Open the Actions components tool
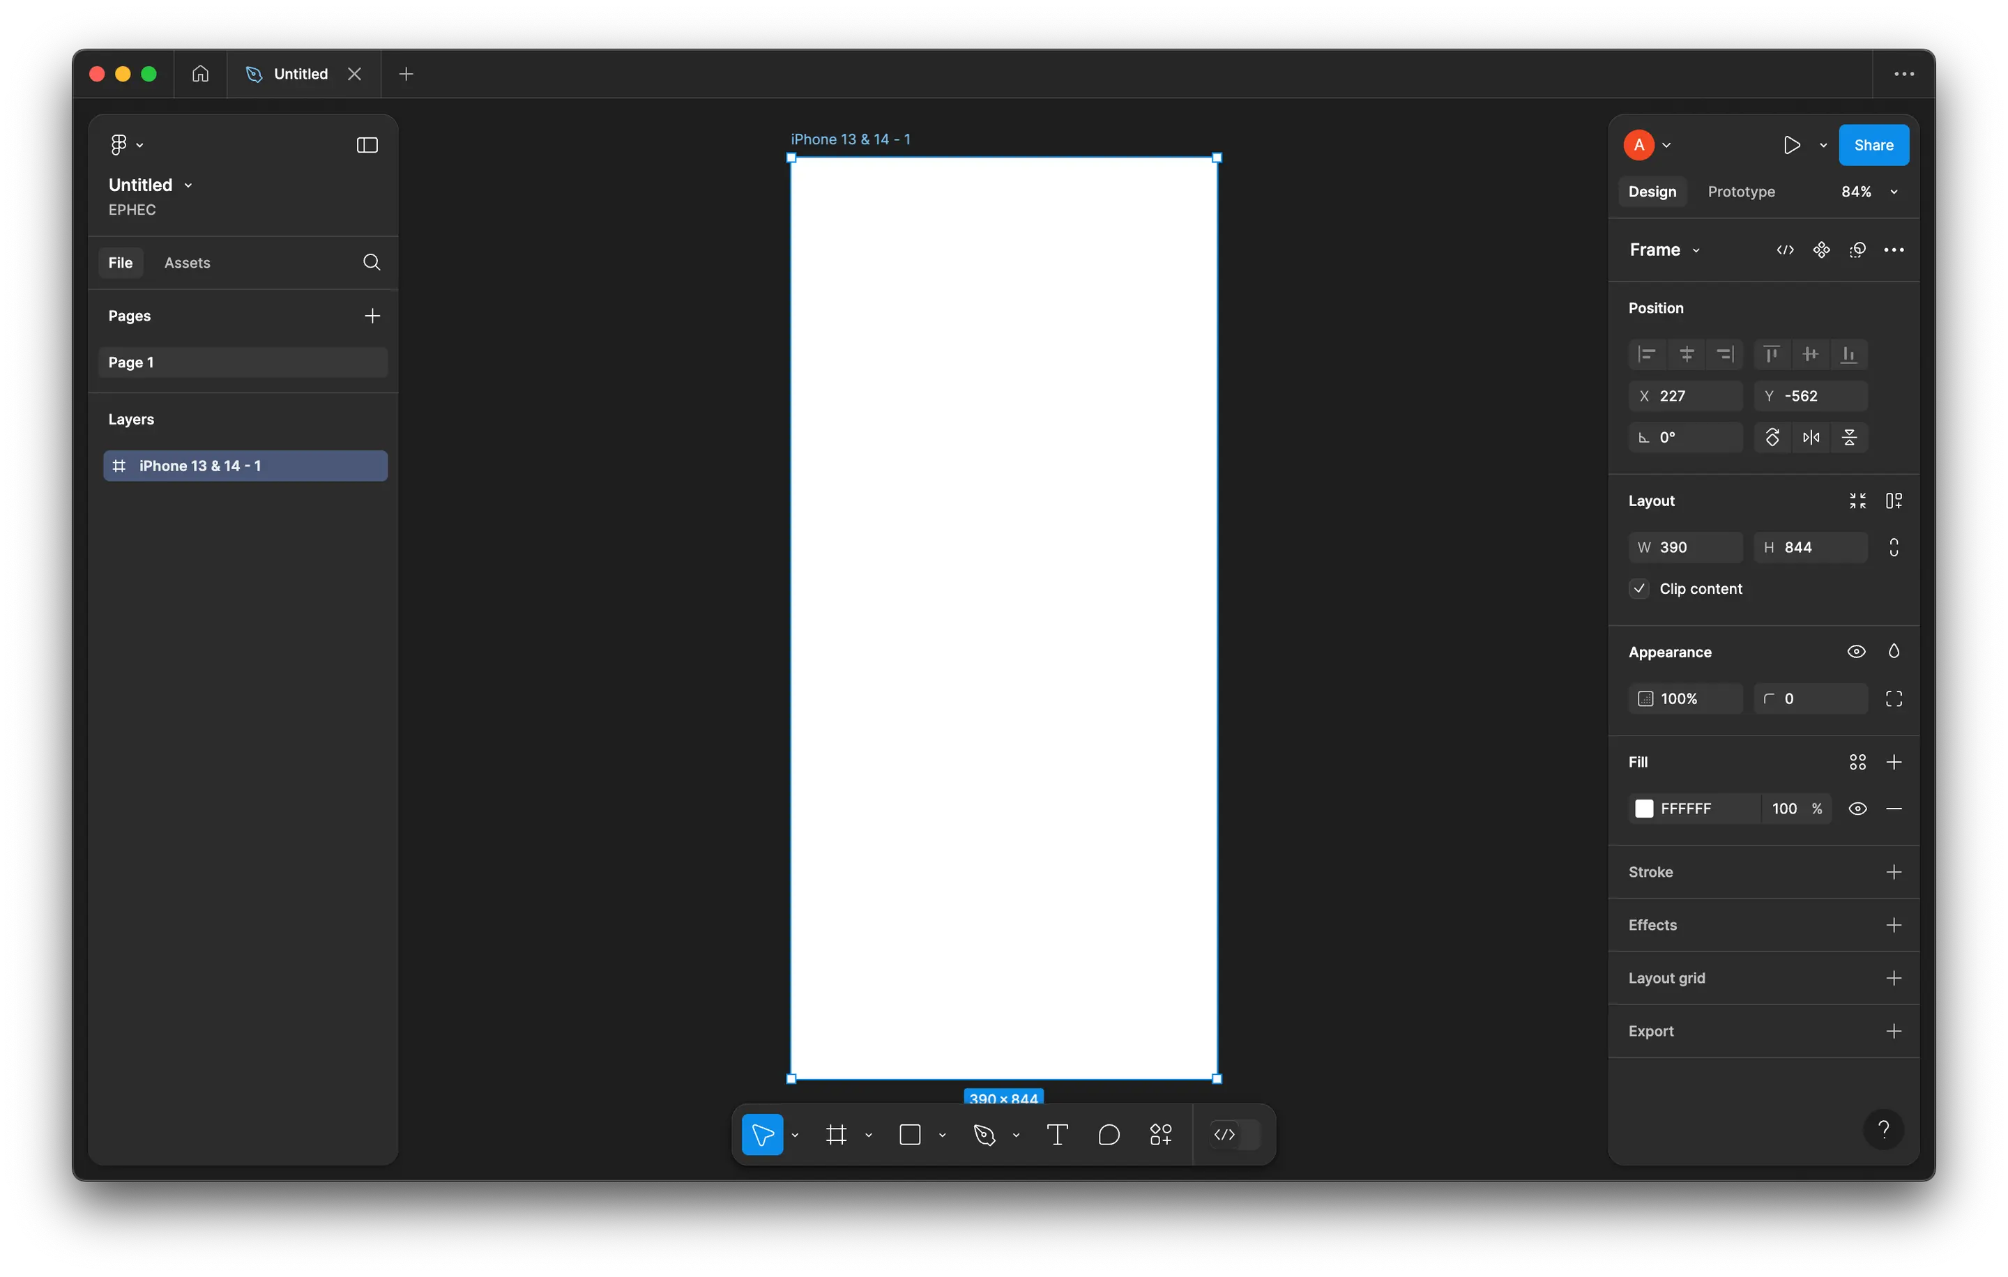 pos(1161,1135)
